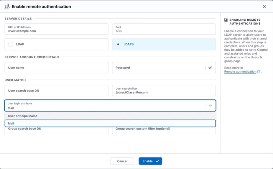Edit the User search base DN field

(x=56, y=91)
